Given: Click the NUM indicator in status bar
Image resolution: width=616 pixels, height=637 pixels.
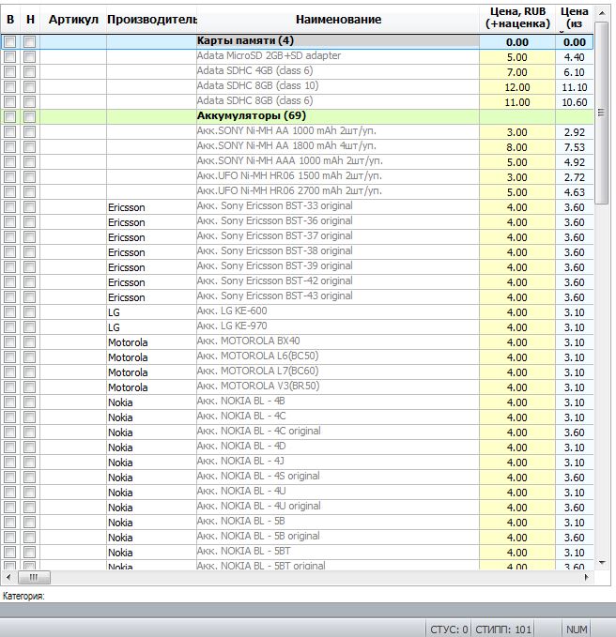Looking at the screenshot, I should 577,629.
